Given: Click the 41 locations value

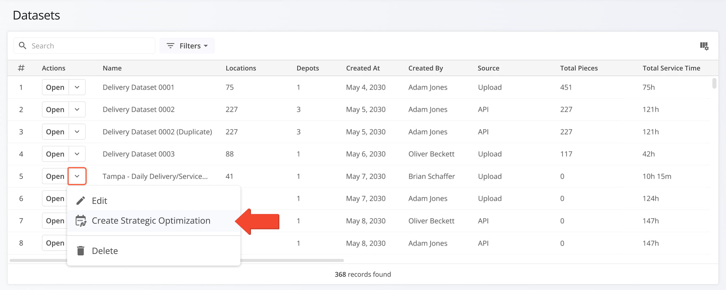Looking at the screenshot, I should click(229, 176).
